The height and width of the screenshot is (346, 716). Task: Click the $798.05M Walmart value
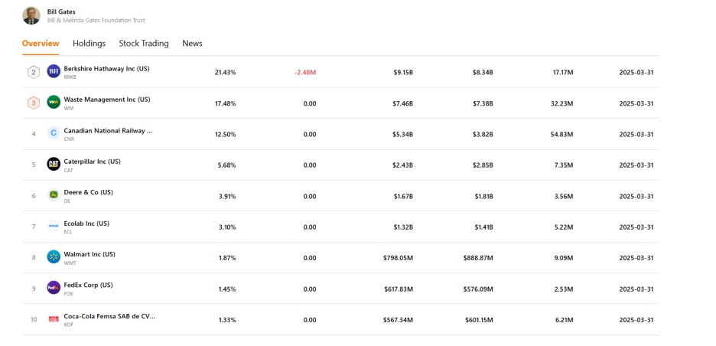[399, 258]
